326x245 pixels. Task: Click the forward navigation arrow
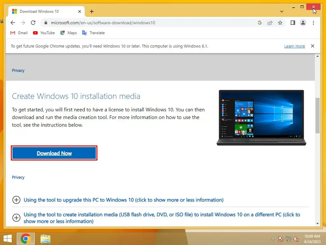[23, 23]
